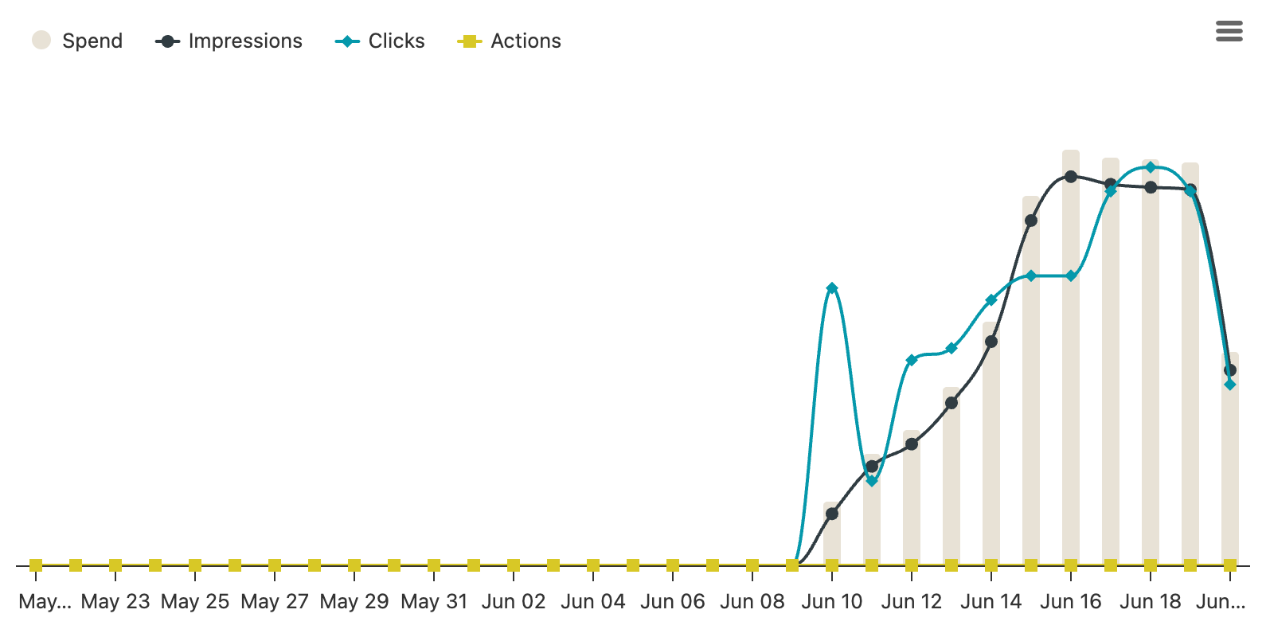The image size is (1266, 637).
Task: Click the Actions marker at Jun 02
Action: pyautogui.click(x=514, y=565)
